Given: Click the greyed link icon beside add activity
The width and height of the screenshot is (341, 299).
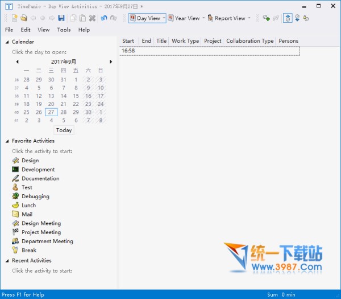Looking at the screenshot, I should coord(276,18).
